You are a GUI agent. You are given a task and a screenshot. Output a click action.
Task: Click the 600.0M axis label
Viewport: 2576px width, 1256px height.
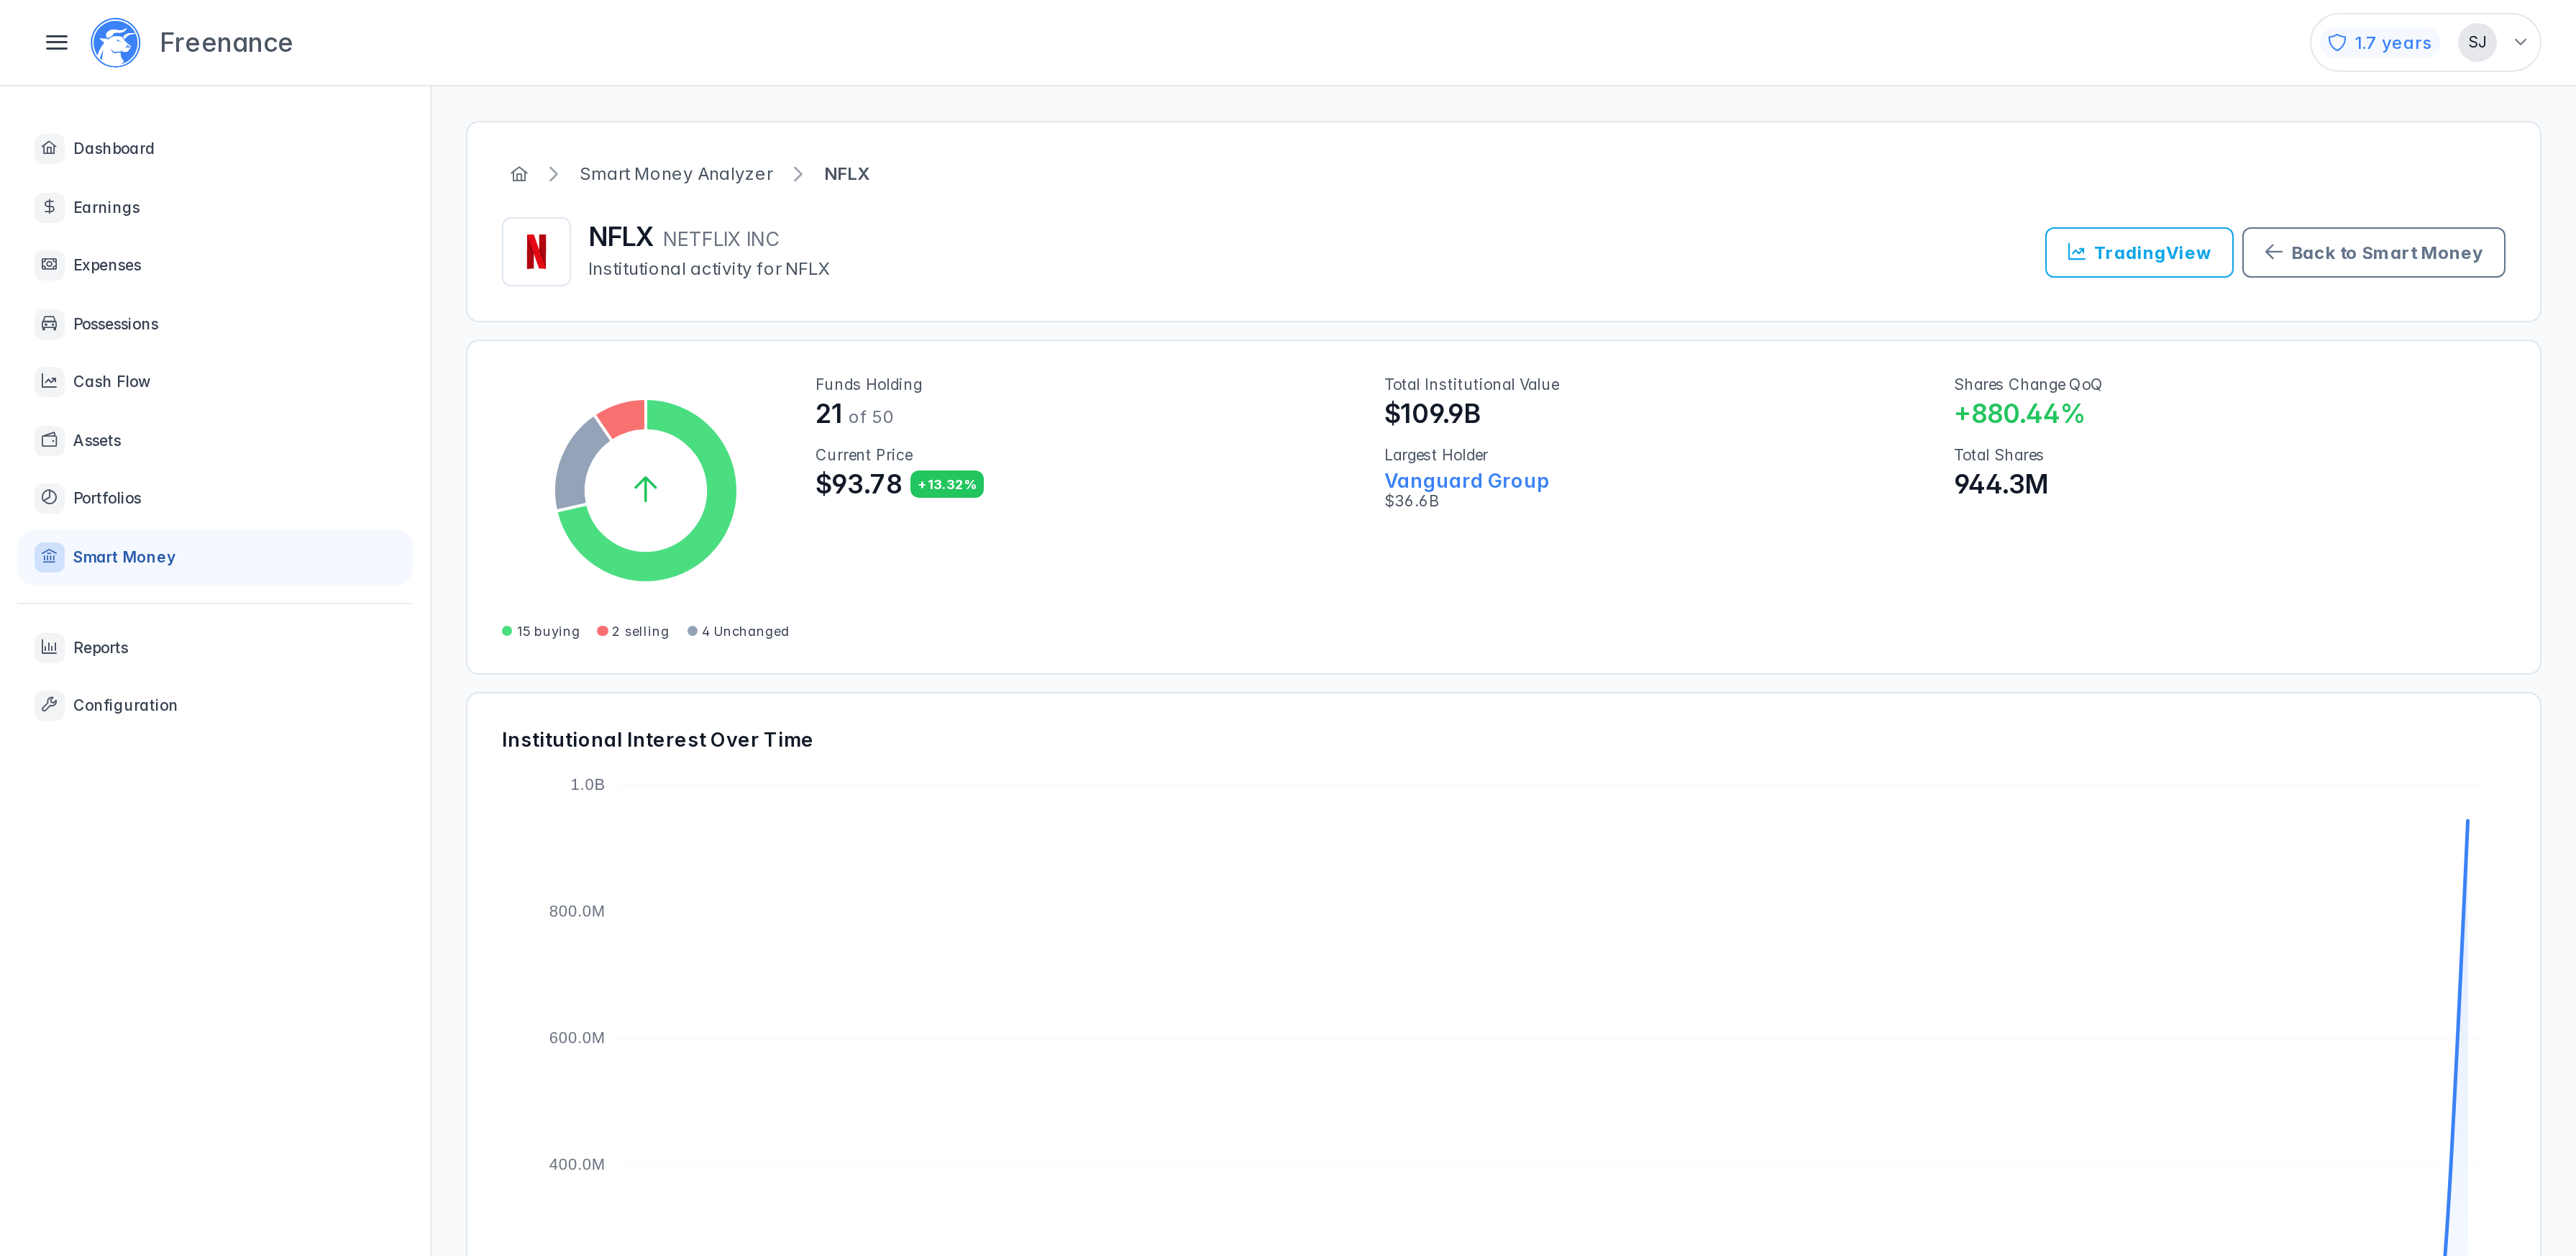pyautogui.click(x=577, y=1038)
